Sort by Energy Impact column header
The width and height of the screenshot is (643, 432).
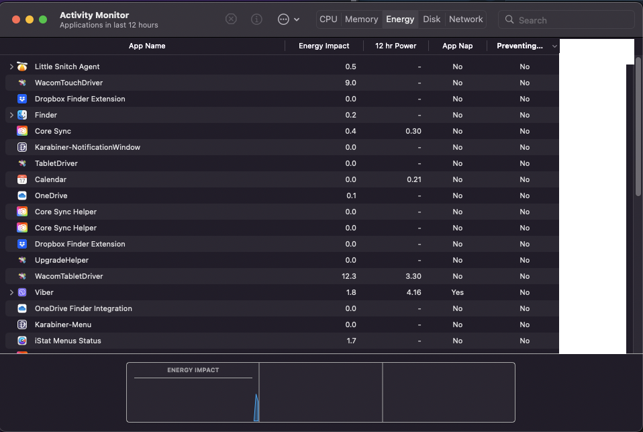(324, 46)
